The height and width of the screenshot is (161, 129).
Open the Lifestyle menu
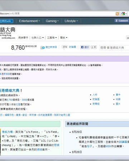click(x=71, y=21)
